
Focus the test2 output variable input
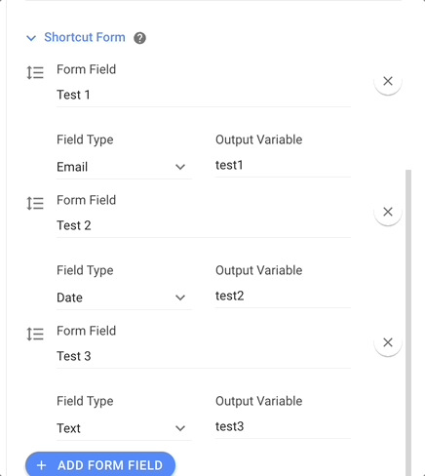click(x=283, y=296)
